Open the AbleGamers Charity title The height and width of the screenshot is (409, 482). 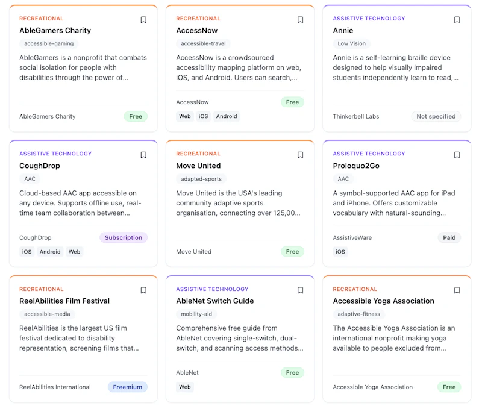point(55,31)
